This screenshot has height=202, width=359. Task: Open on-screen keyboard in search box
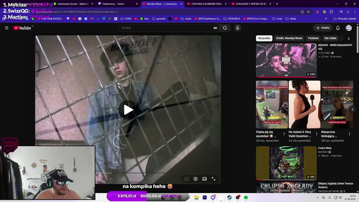click(x=215, y=28)
